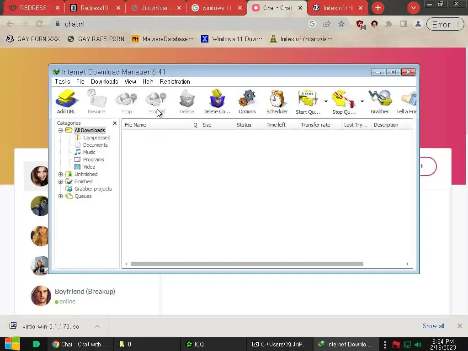
Task: Click the Resume toolbar icon
Action: tap(96, 101)
